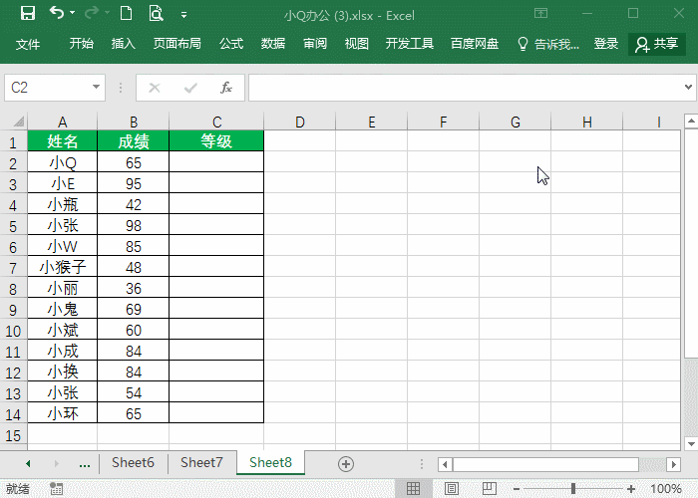698x498 pixels.
Task: Open the 百度网盘 tab
Action: [475, 44]
